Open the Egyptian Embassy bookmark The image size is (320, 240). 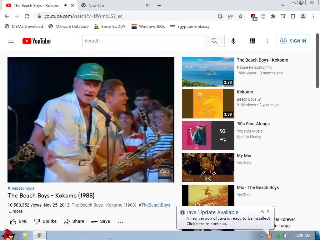coord(190,27)
